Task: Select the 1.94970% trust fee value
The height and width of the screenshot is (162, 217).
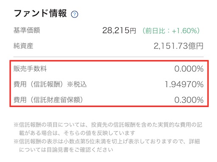Action: 184,84
